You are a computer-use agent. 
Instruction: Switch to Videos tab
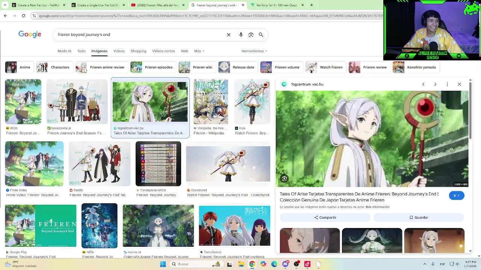tap(119, 51)
